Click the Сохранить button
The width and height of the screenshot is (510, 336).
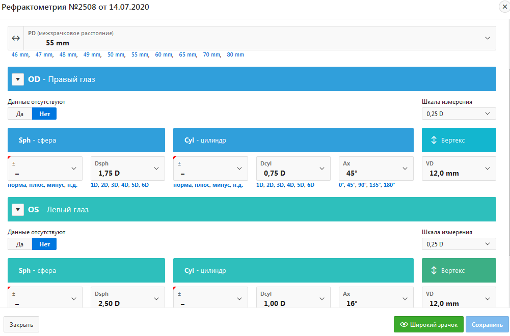click(487, 325)
